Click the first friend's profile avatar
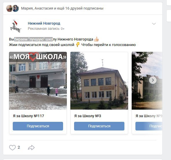 (x=9, y=8)
